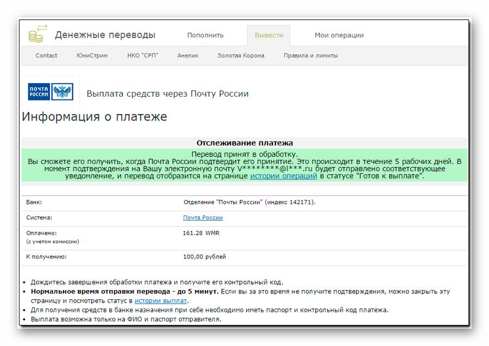Click the Система: row label

click(x=39, y=218)
